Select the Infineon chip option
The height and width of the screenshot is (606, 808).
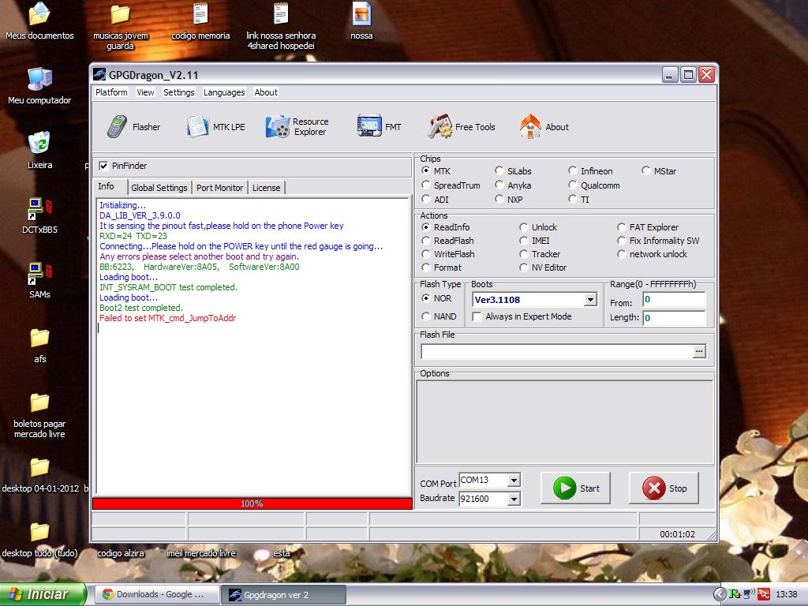[573, 170]
